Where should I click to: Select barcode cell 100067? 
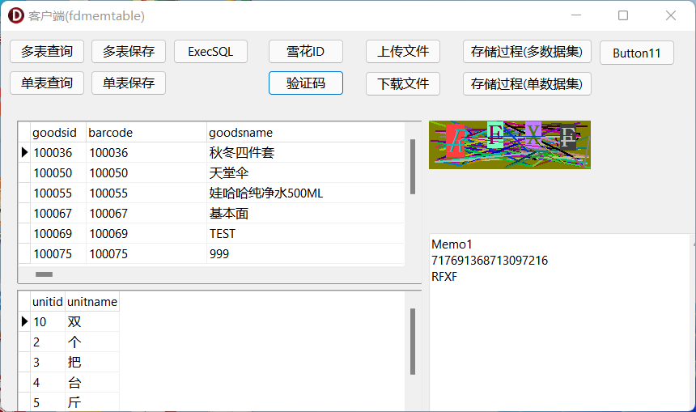point(146,214)
